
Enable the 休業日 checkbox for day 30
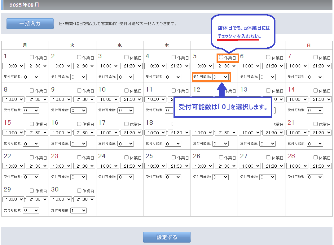tap(79, 191)
